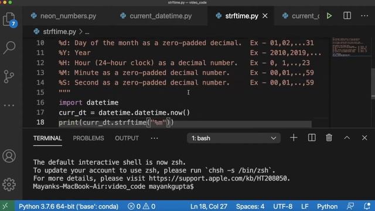The image size is (375, 211).
Task: Open the Source Control view icon
Action: tap(9, 77)
